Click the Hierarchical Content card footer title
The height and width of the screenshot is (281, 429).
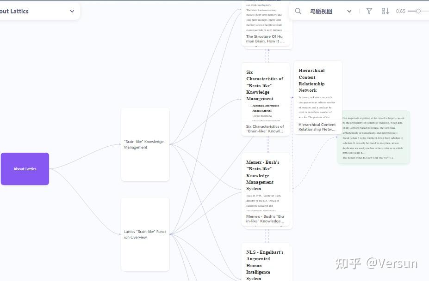click(317, 127)
